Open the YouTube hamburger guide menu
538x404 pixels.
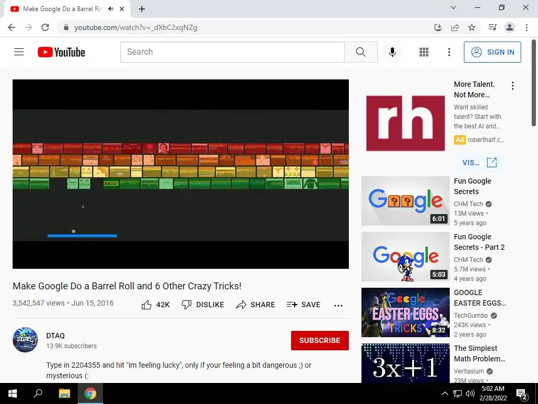[x=19, y=52]
